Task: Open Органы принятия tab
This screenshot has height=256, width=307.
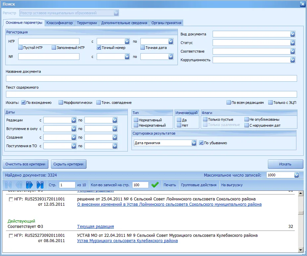Action: click(166, 23)
